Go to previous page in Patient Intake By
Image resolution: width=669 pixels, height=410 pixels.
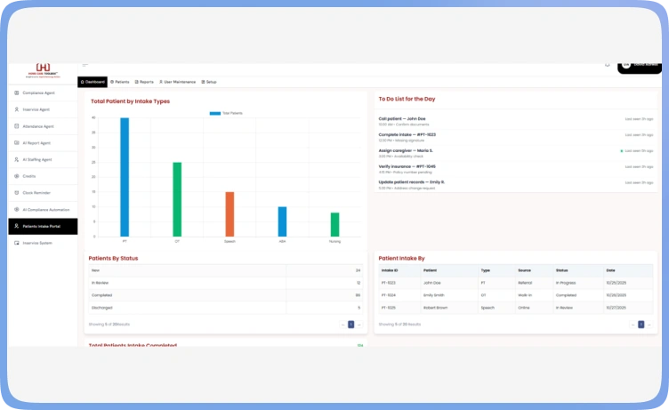(x=633, y=325)
